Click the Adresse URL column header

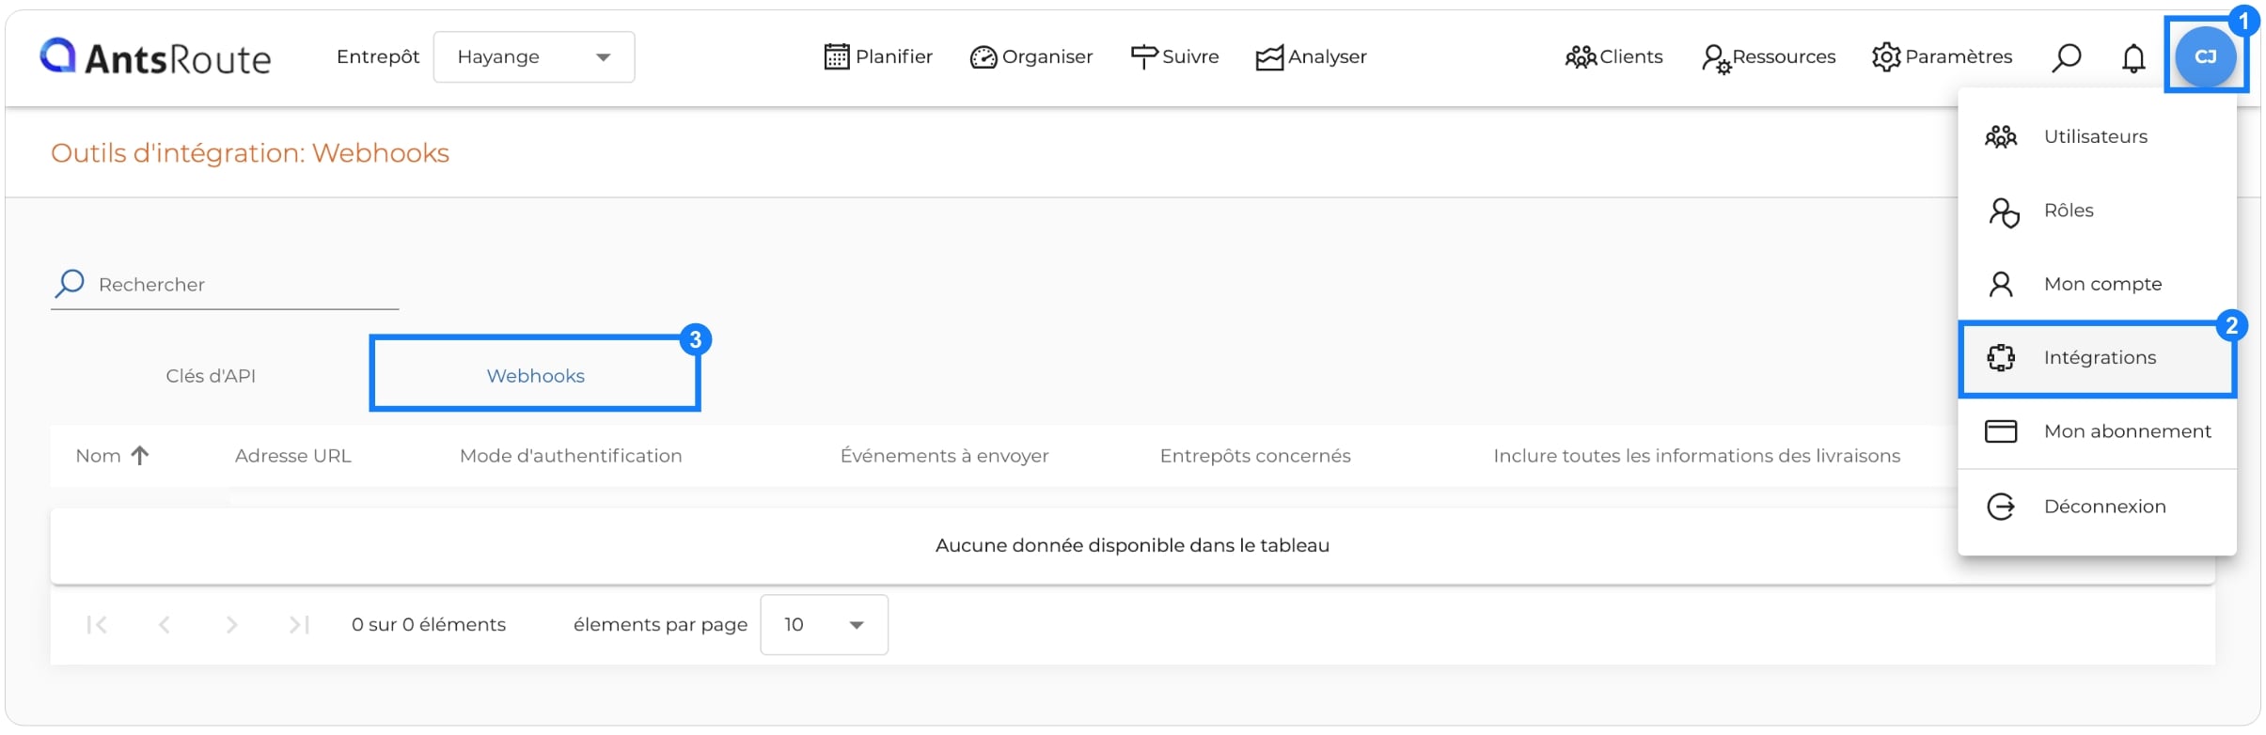point(292,456)
